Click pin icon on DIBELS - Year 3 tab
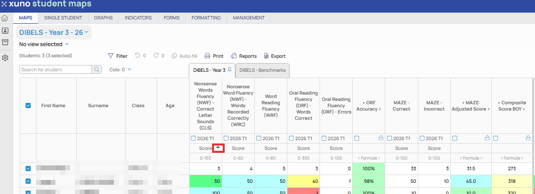 [230, 70]
